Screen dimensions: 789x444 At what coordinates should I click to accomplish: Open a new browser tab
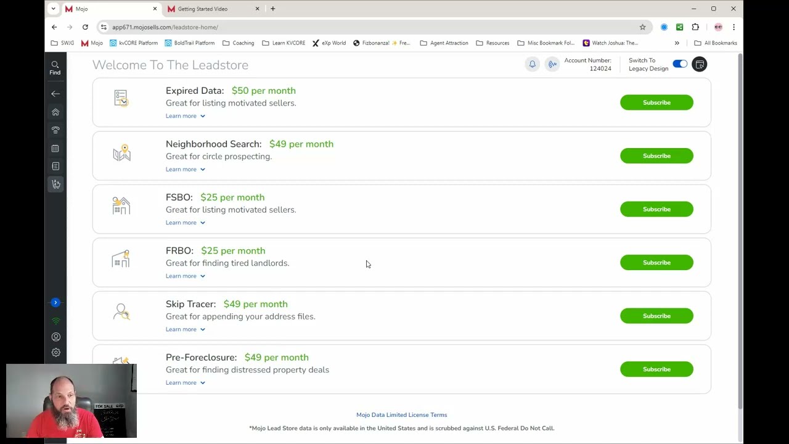coord(272,9)
